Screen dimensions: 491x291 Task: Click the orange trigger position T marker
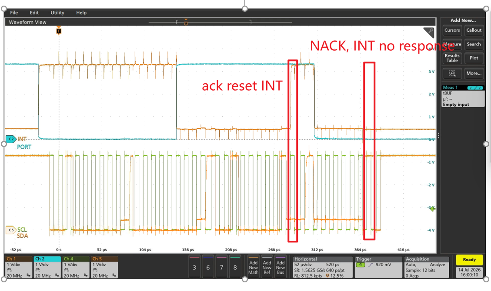pyautogui.click(x=59, y=31)
